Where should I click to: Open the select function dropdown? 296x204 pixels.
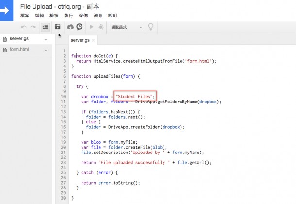pos(125,27)
